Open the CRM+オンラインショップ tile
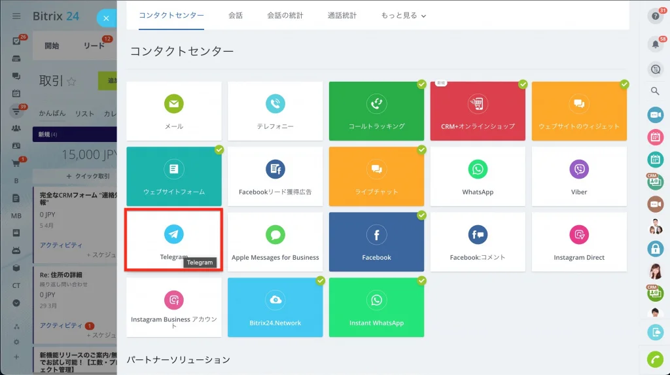The width and height of the screenshot is (670, 375). tap(478, 111)
